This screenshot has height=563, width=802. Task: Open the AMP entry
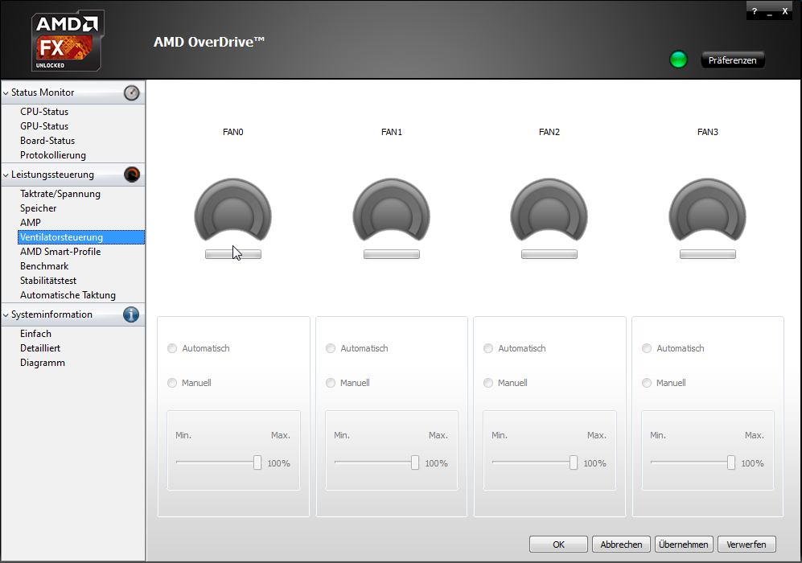click(x=31, y=223)
